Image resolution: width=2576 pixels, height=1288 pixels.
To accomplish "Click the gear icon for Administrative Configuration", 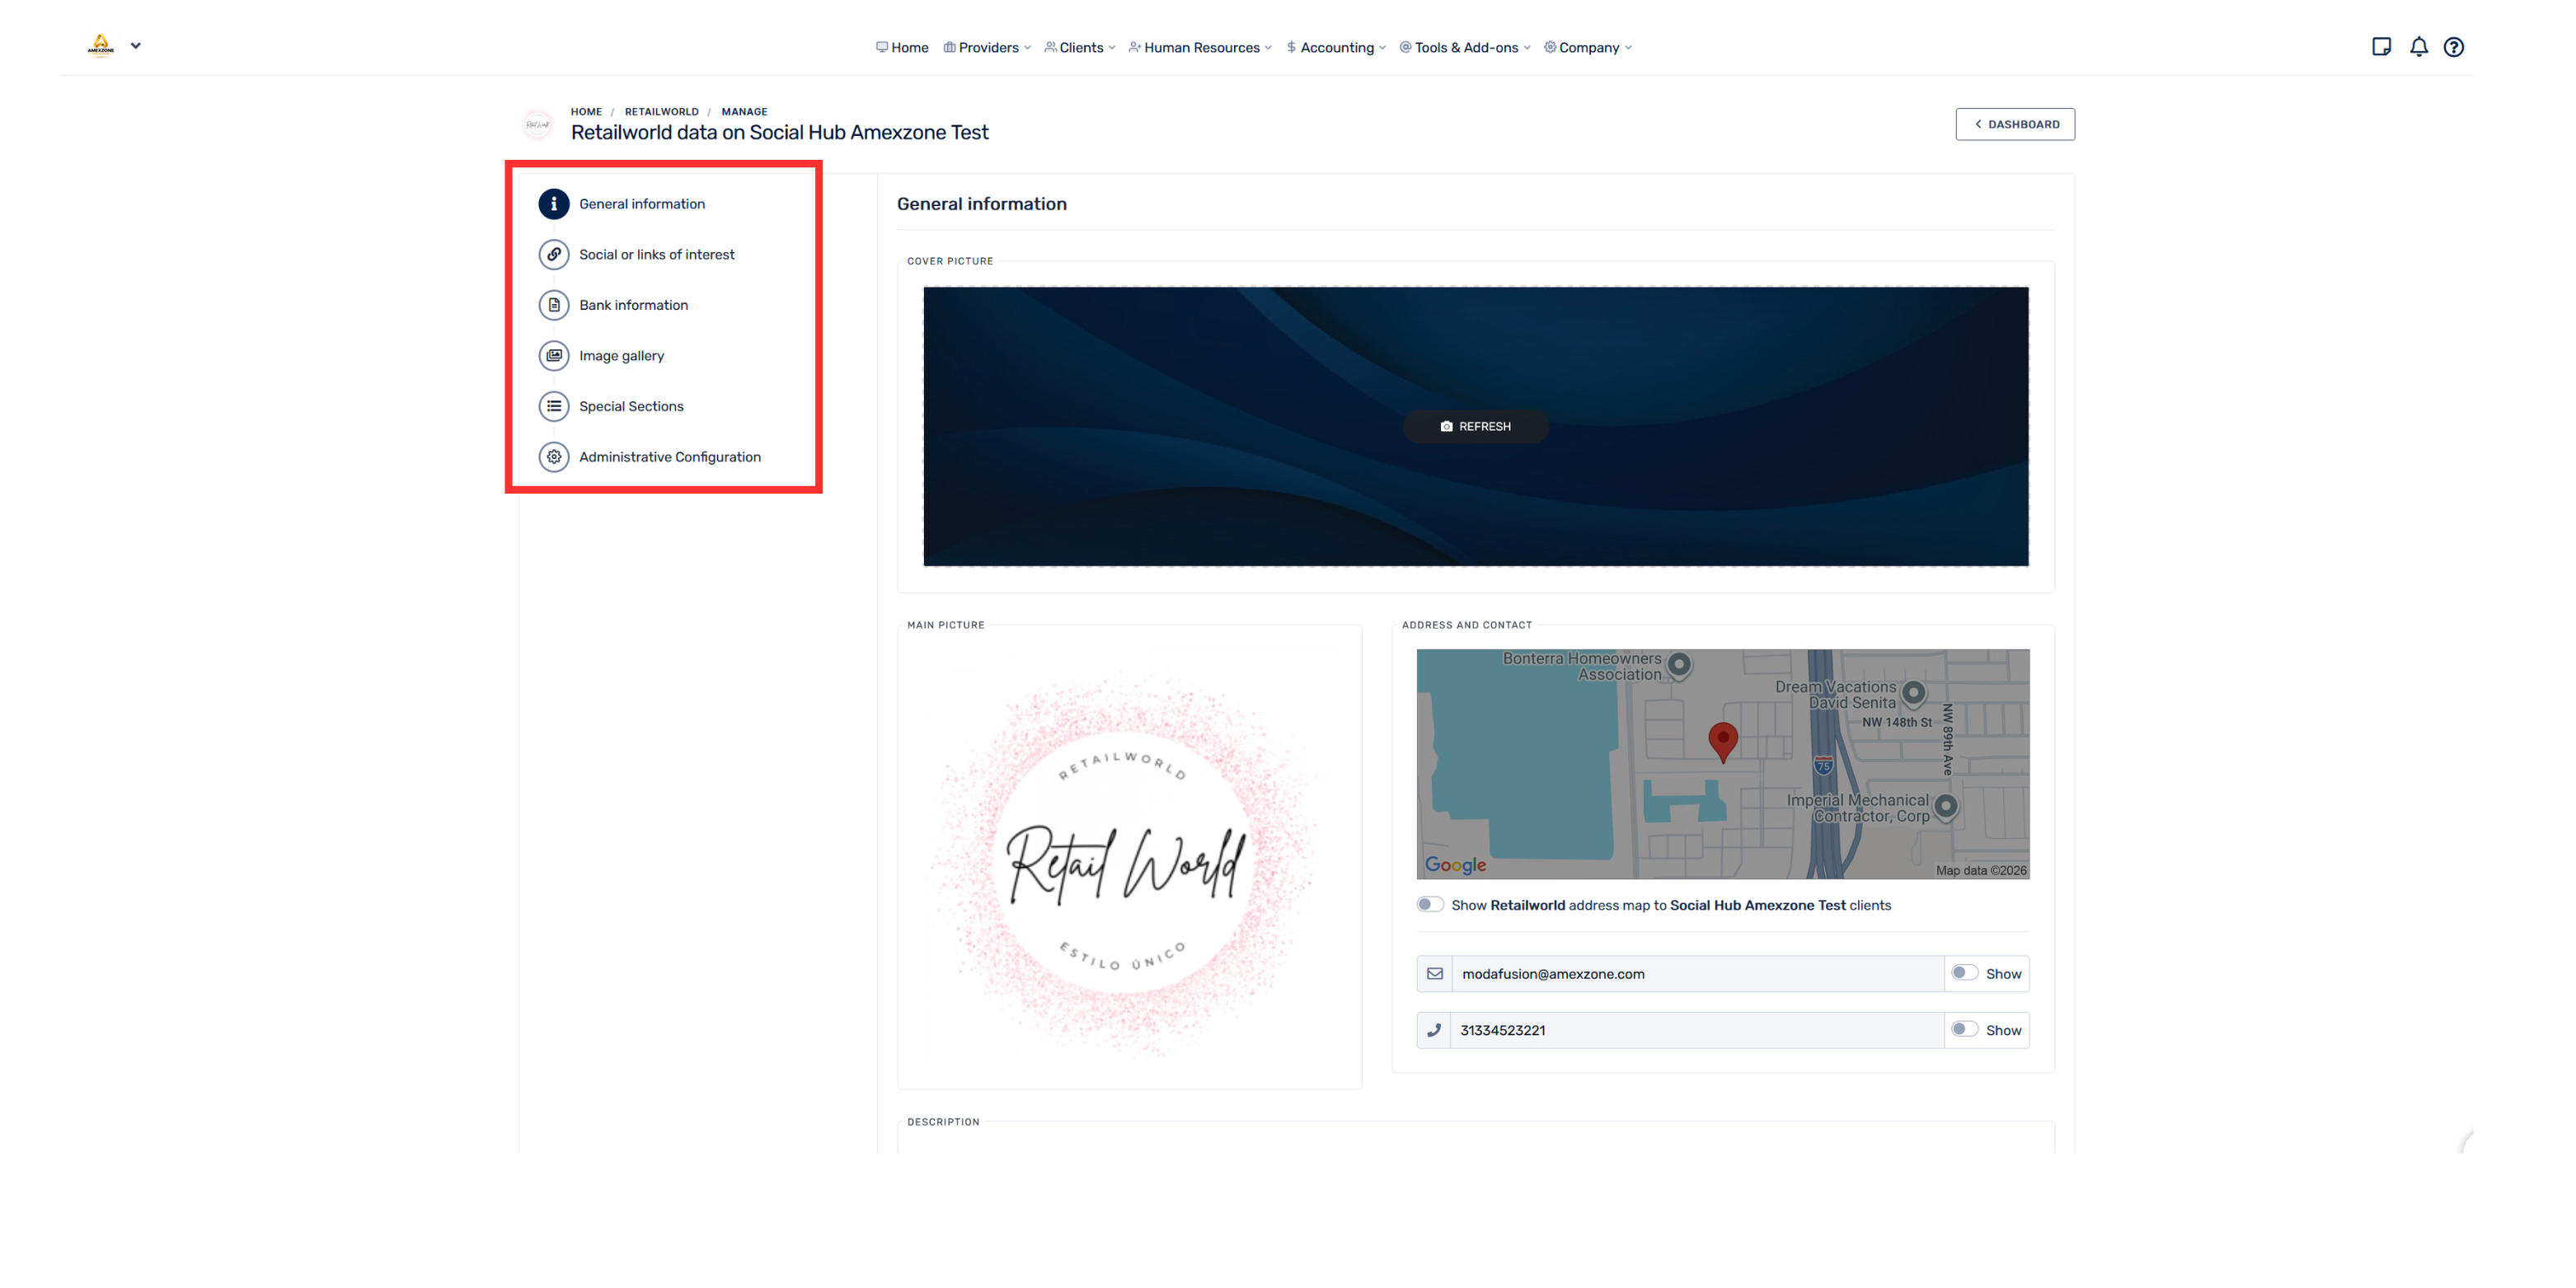I will [x=553, y=457].
